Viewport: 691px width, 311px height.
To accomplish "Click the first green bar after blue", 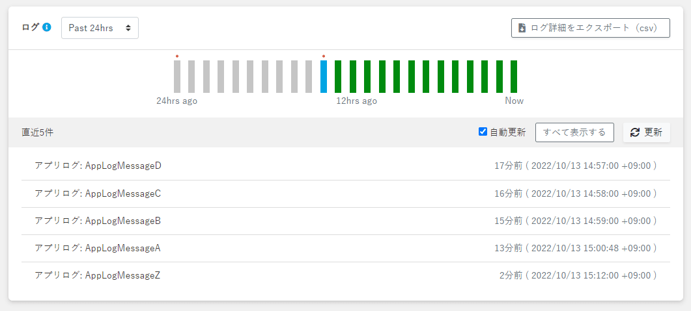I will pos(338,77).
